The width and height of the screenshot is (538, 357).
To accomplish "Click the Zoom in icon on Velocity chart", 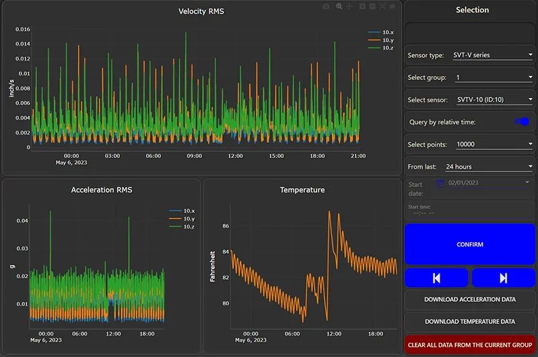I will pos(362,6).
